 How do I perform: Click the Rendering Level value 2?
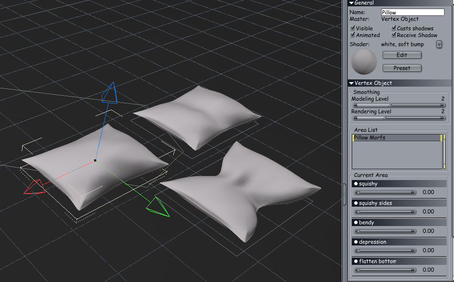(x=443, y=111)
